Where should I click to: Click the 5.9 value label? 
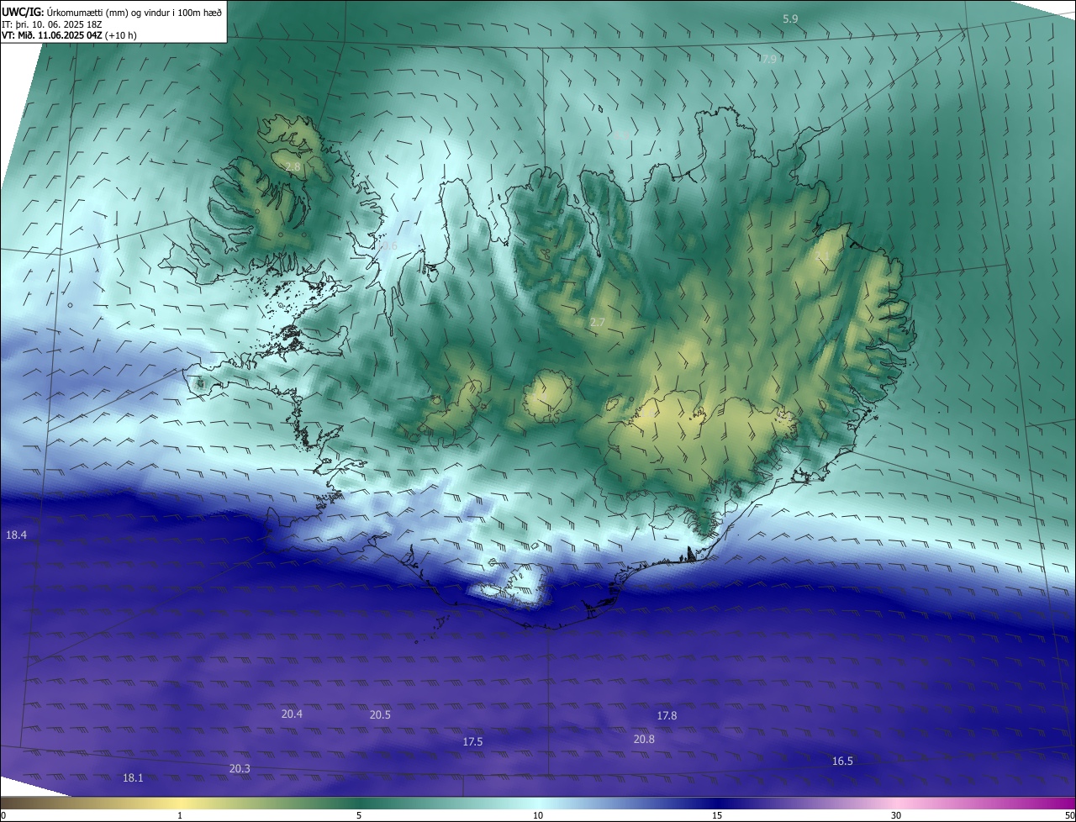(x=790, y=18)
